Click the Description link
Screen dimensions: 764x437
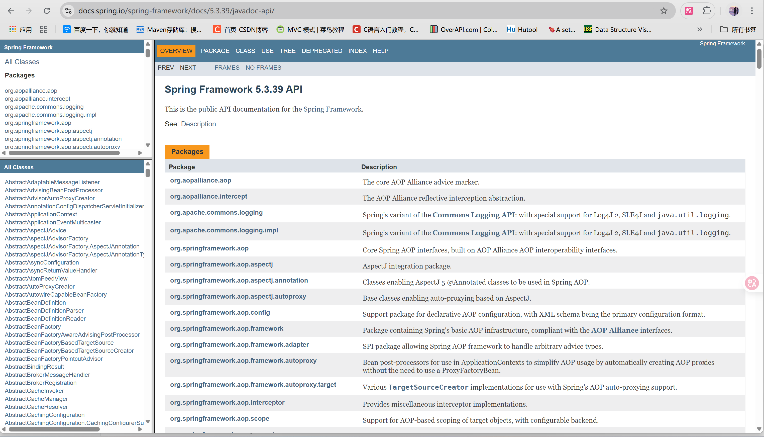pos(198,124)
